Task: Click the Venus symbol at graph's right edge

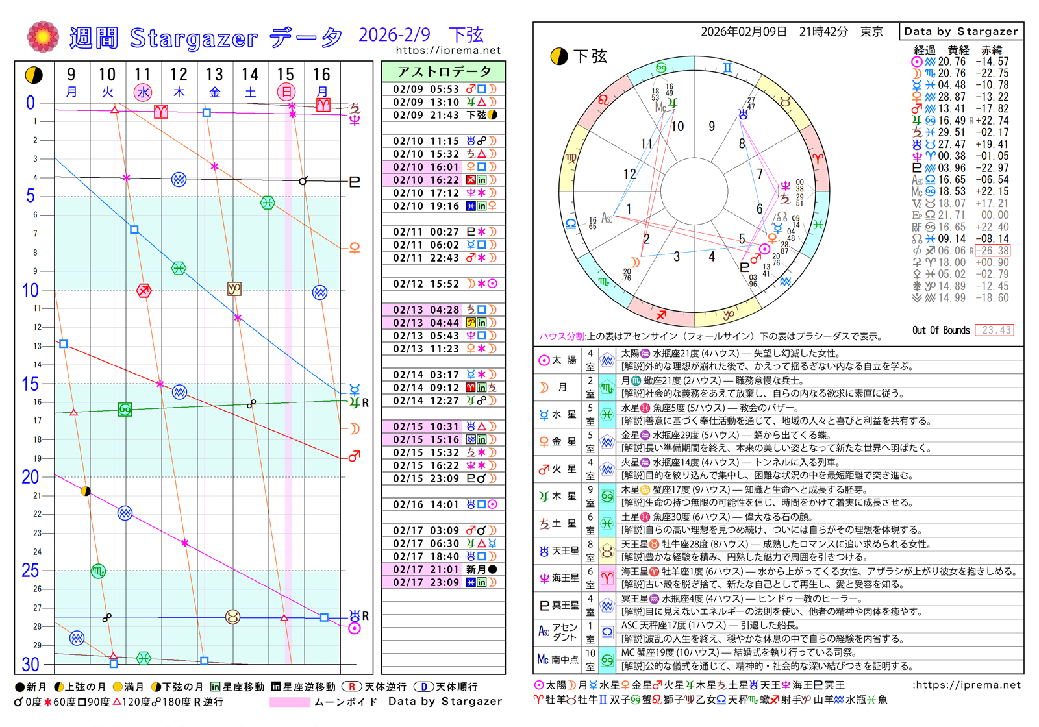Action: click(355, 248)
